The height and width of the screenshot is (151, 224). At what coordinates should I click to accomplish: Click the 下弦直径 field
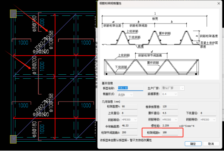(x=208, y=113)
